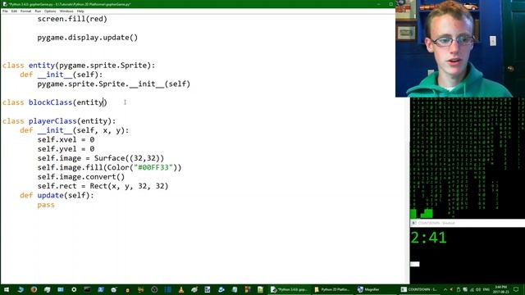
Task: Click the "#00FF33" color string
Action: point(153,167)
